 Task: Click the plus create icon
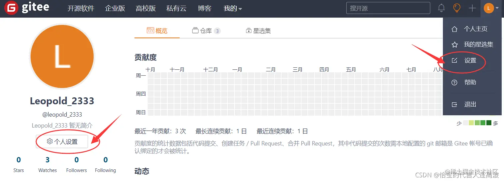472,8
